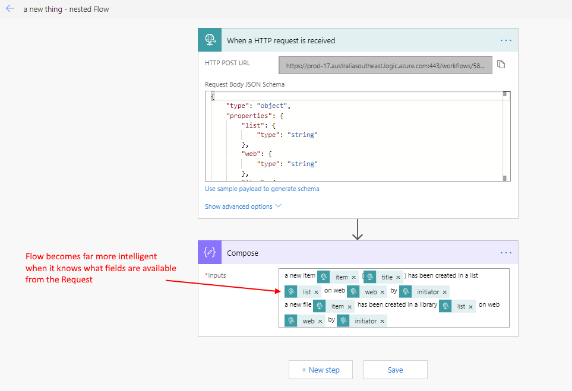The image size is (572, 391).
Task: Remove the initiator token on the last line
Action: (x=383, y=321)
